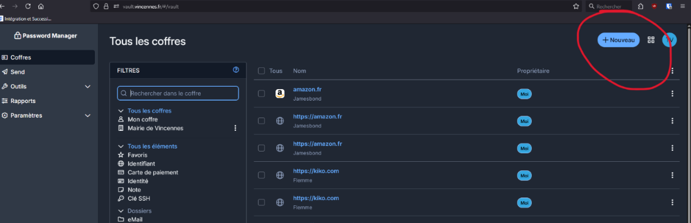Screen dimensions: 691x223
Task: Open the Firefox hamburger menu
Action: pos(682,6)
